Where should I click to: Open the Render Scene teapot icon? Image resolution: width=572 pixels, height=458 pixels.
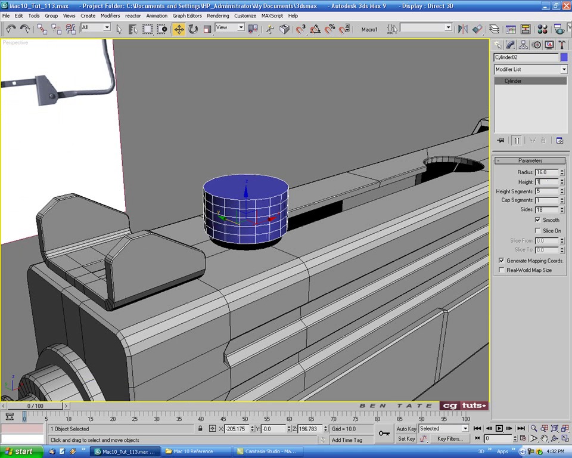(558, 29)
